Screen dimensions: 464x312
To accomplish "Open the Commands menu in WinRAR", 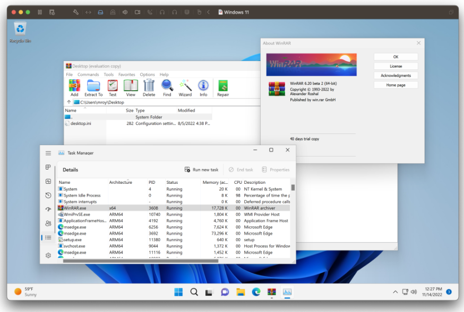I will pyautogui.click(x=88, y=75).
